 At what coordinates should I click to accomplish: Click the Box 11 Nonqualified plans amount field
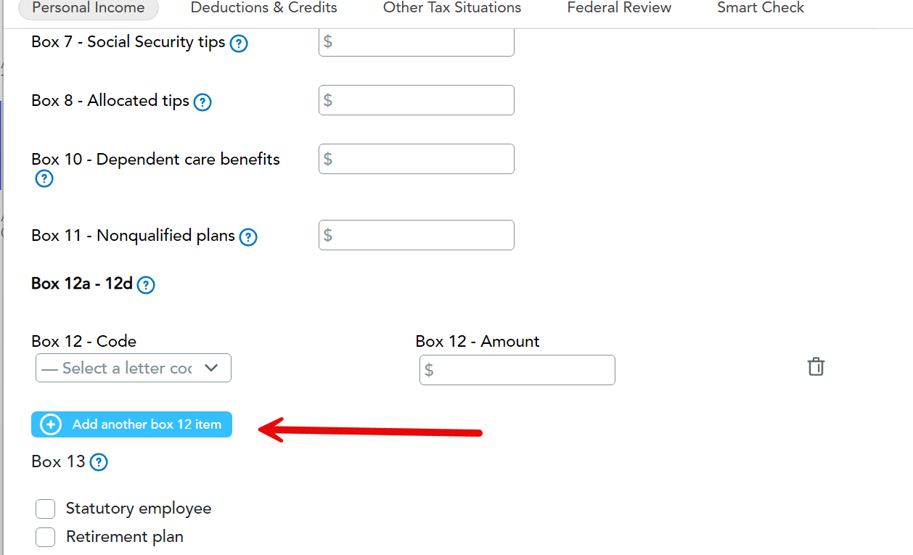417,235
